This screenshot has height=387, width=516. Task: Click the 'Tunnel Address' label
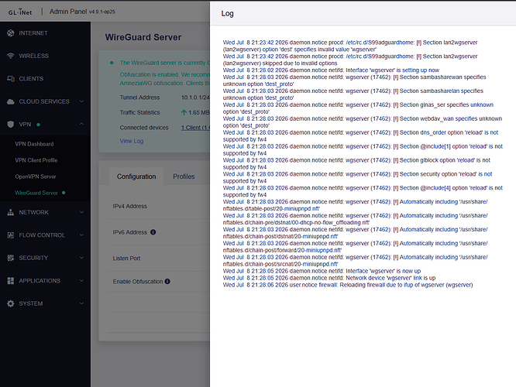click(139, 98)
